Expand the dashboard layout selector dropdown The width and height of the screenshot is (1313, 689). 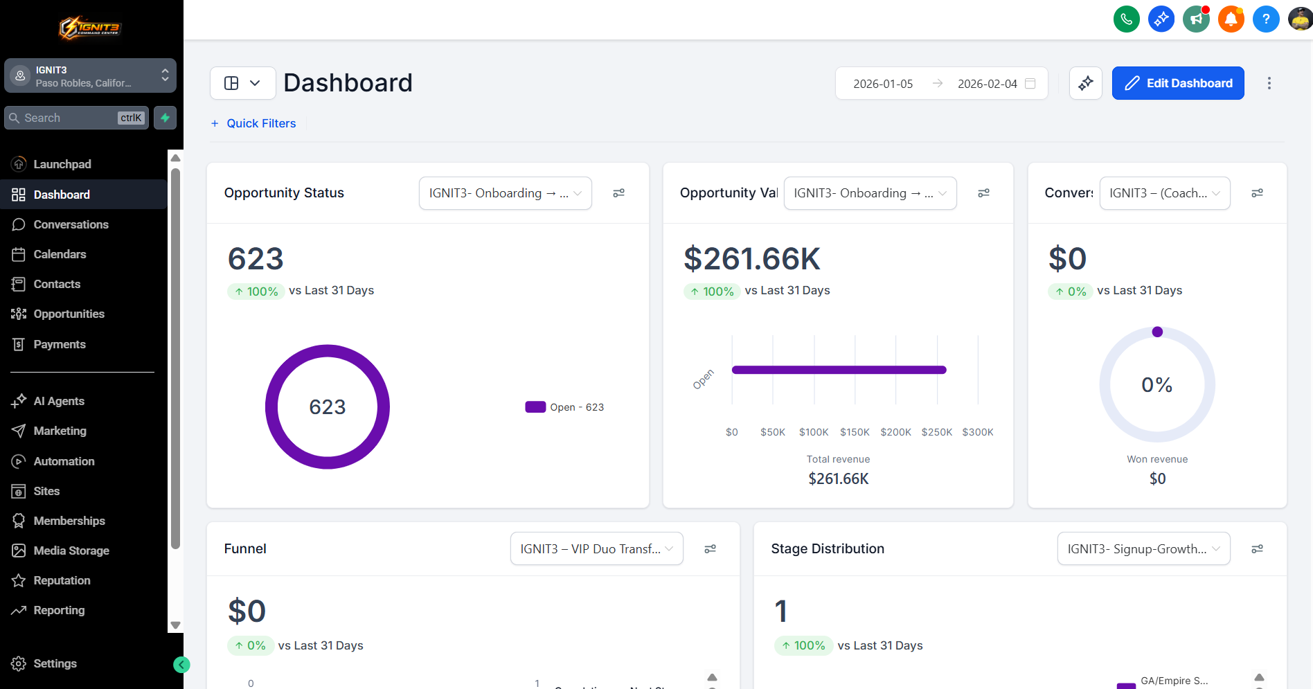pyautogui.click(x=242, y=83)
